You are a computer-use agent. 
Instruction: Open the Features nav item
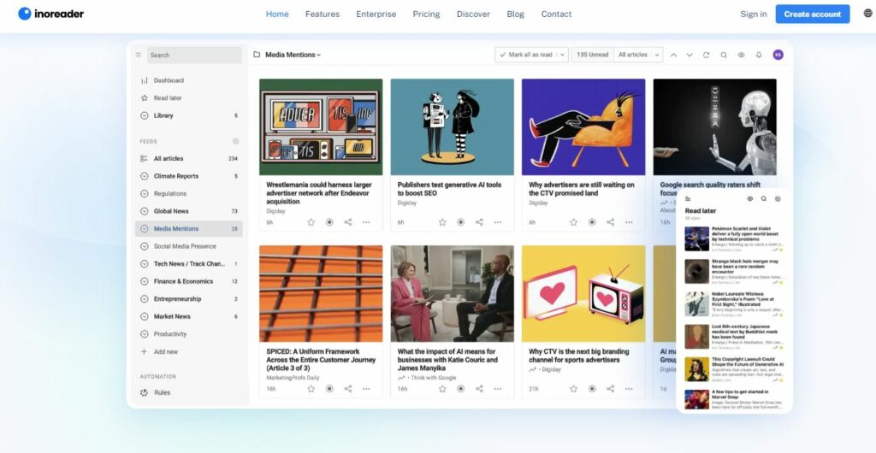[x=323, y=14]
